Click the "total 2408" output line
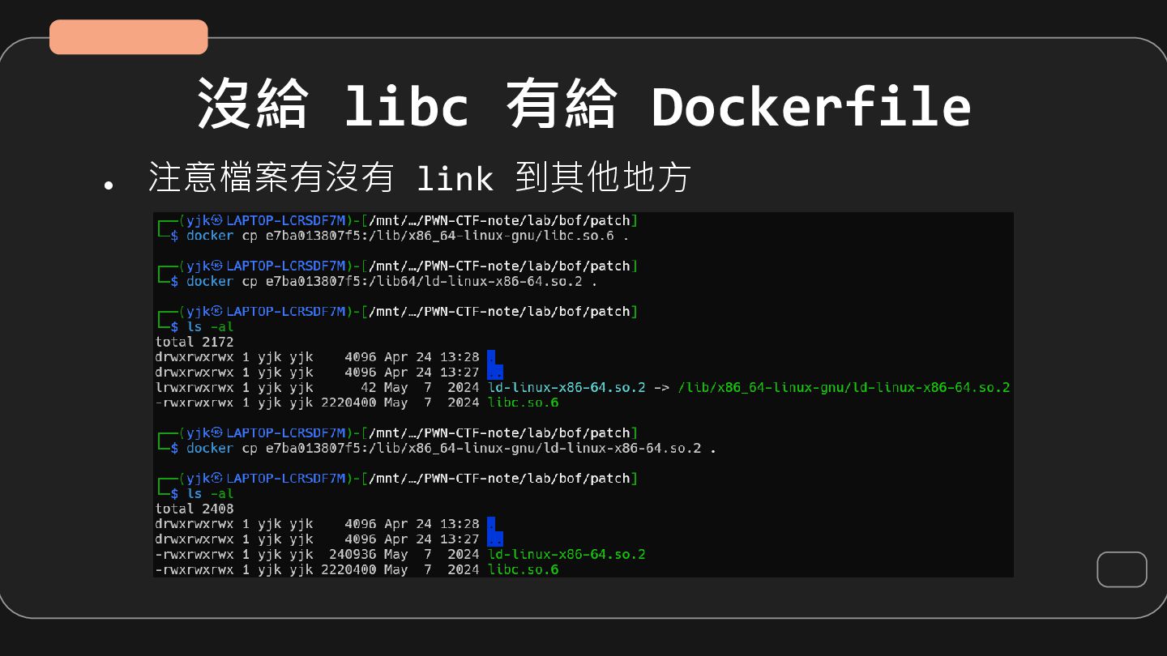This screenshot has width=1167, height=656. pos(194,509)
